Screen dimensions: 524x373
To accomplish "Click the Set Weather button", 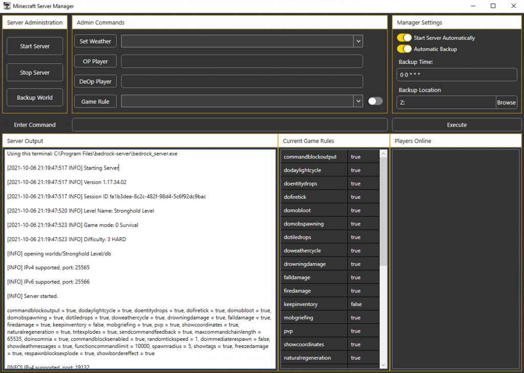I will [x=95, y=41].
